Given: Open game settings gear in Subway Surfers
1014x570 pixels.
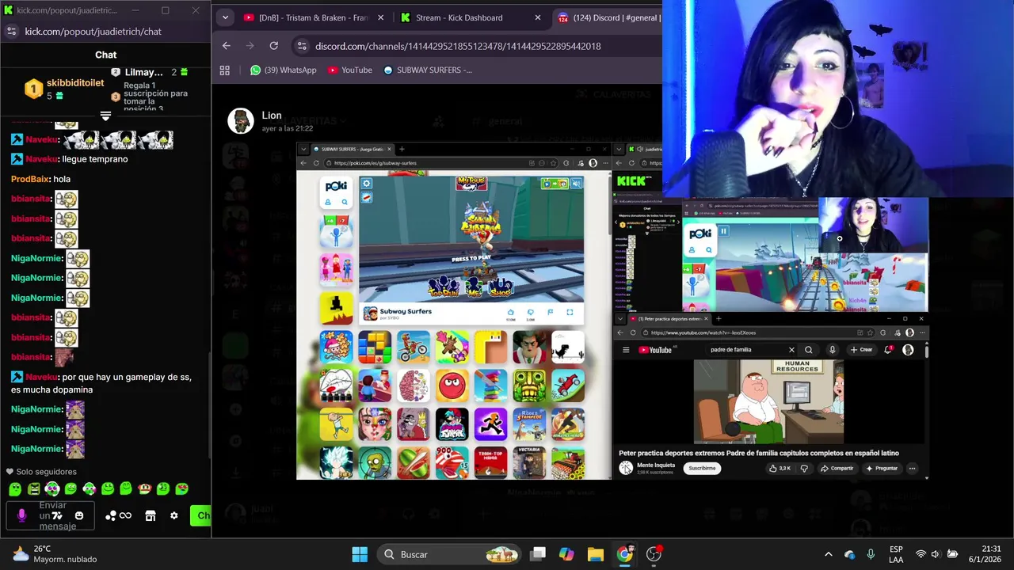Looking at the screenshot, I should point(366,184).
